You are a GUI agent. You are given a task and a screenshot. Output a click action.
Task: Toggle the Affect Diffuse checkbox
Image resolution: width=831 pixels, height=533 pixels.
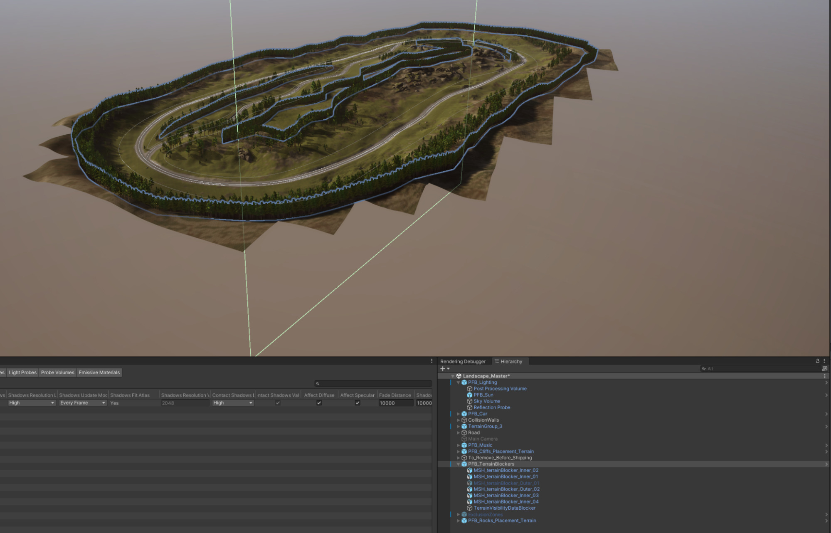(319, 403)
